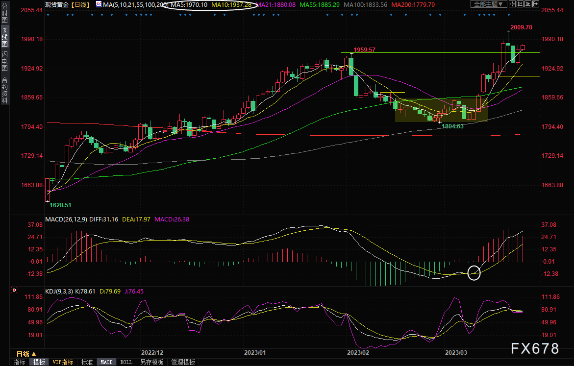
Task: Click the move-right export icon
Action: [x=536, y=4]
